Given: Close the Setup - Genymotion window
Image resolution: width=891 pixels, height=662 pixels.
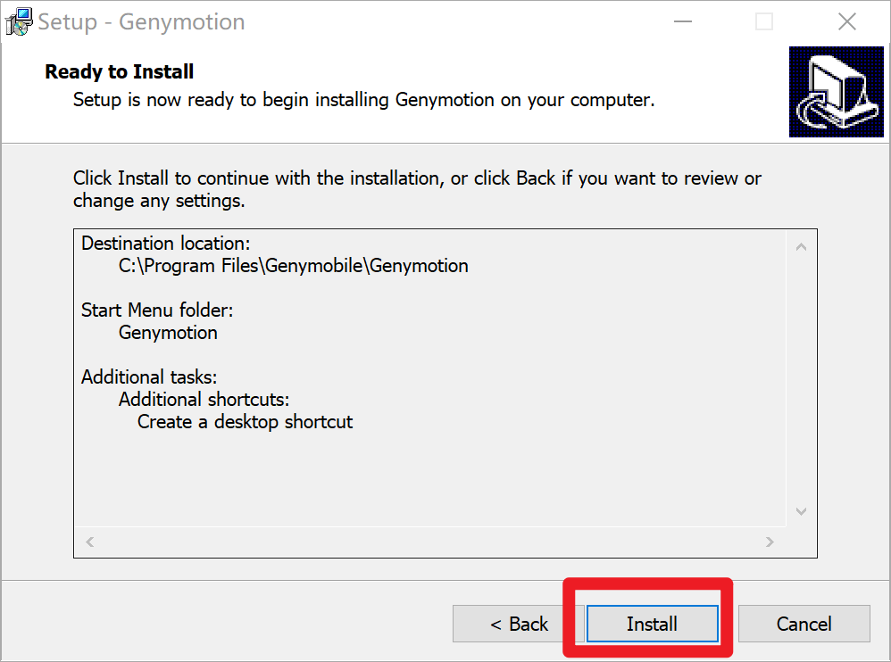Looking at the screenshot, I should 846,21.
